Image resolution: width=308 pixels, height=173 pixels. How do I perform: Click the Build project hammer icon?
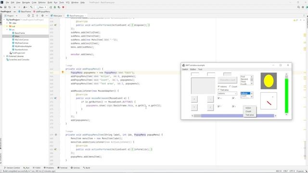point(31,7)
